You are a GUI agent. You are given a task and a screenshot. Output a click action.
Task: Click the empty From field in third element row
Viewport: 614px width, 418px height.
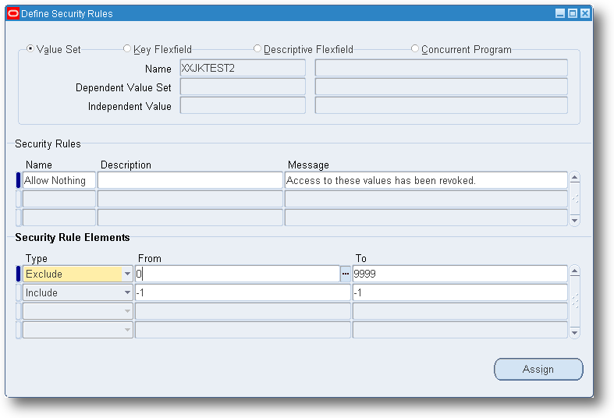(x=243, y=311)
